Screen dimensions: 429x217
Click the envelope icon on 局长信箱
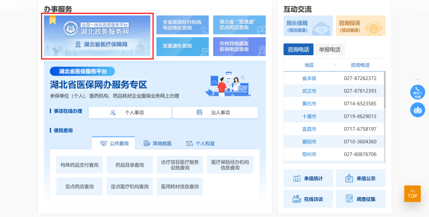(321, 28)
